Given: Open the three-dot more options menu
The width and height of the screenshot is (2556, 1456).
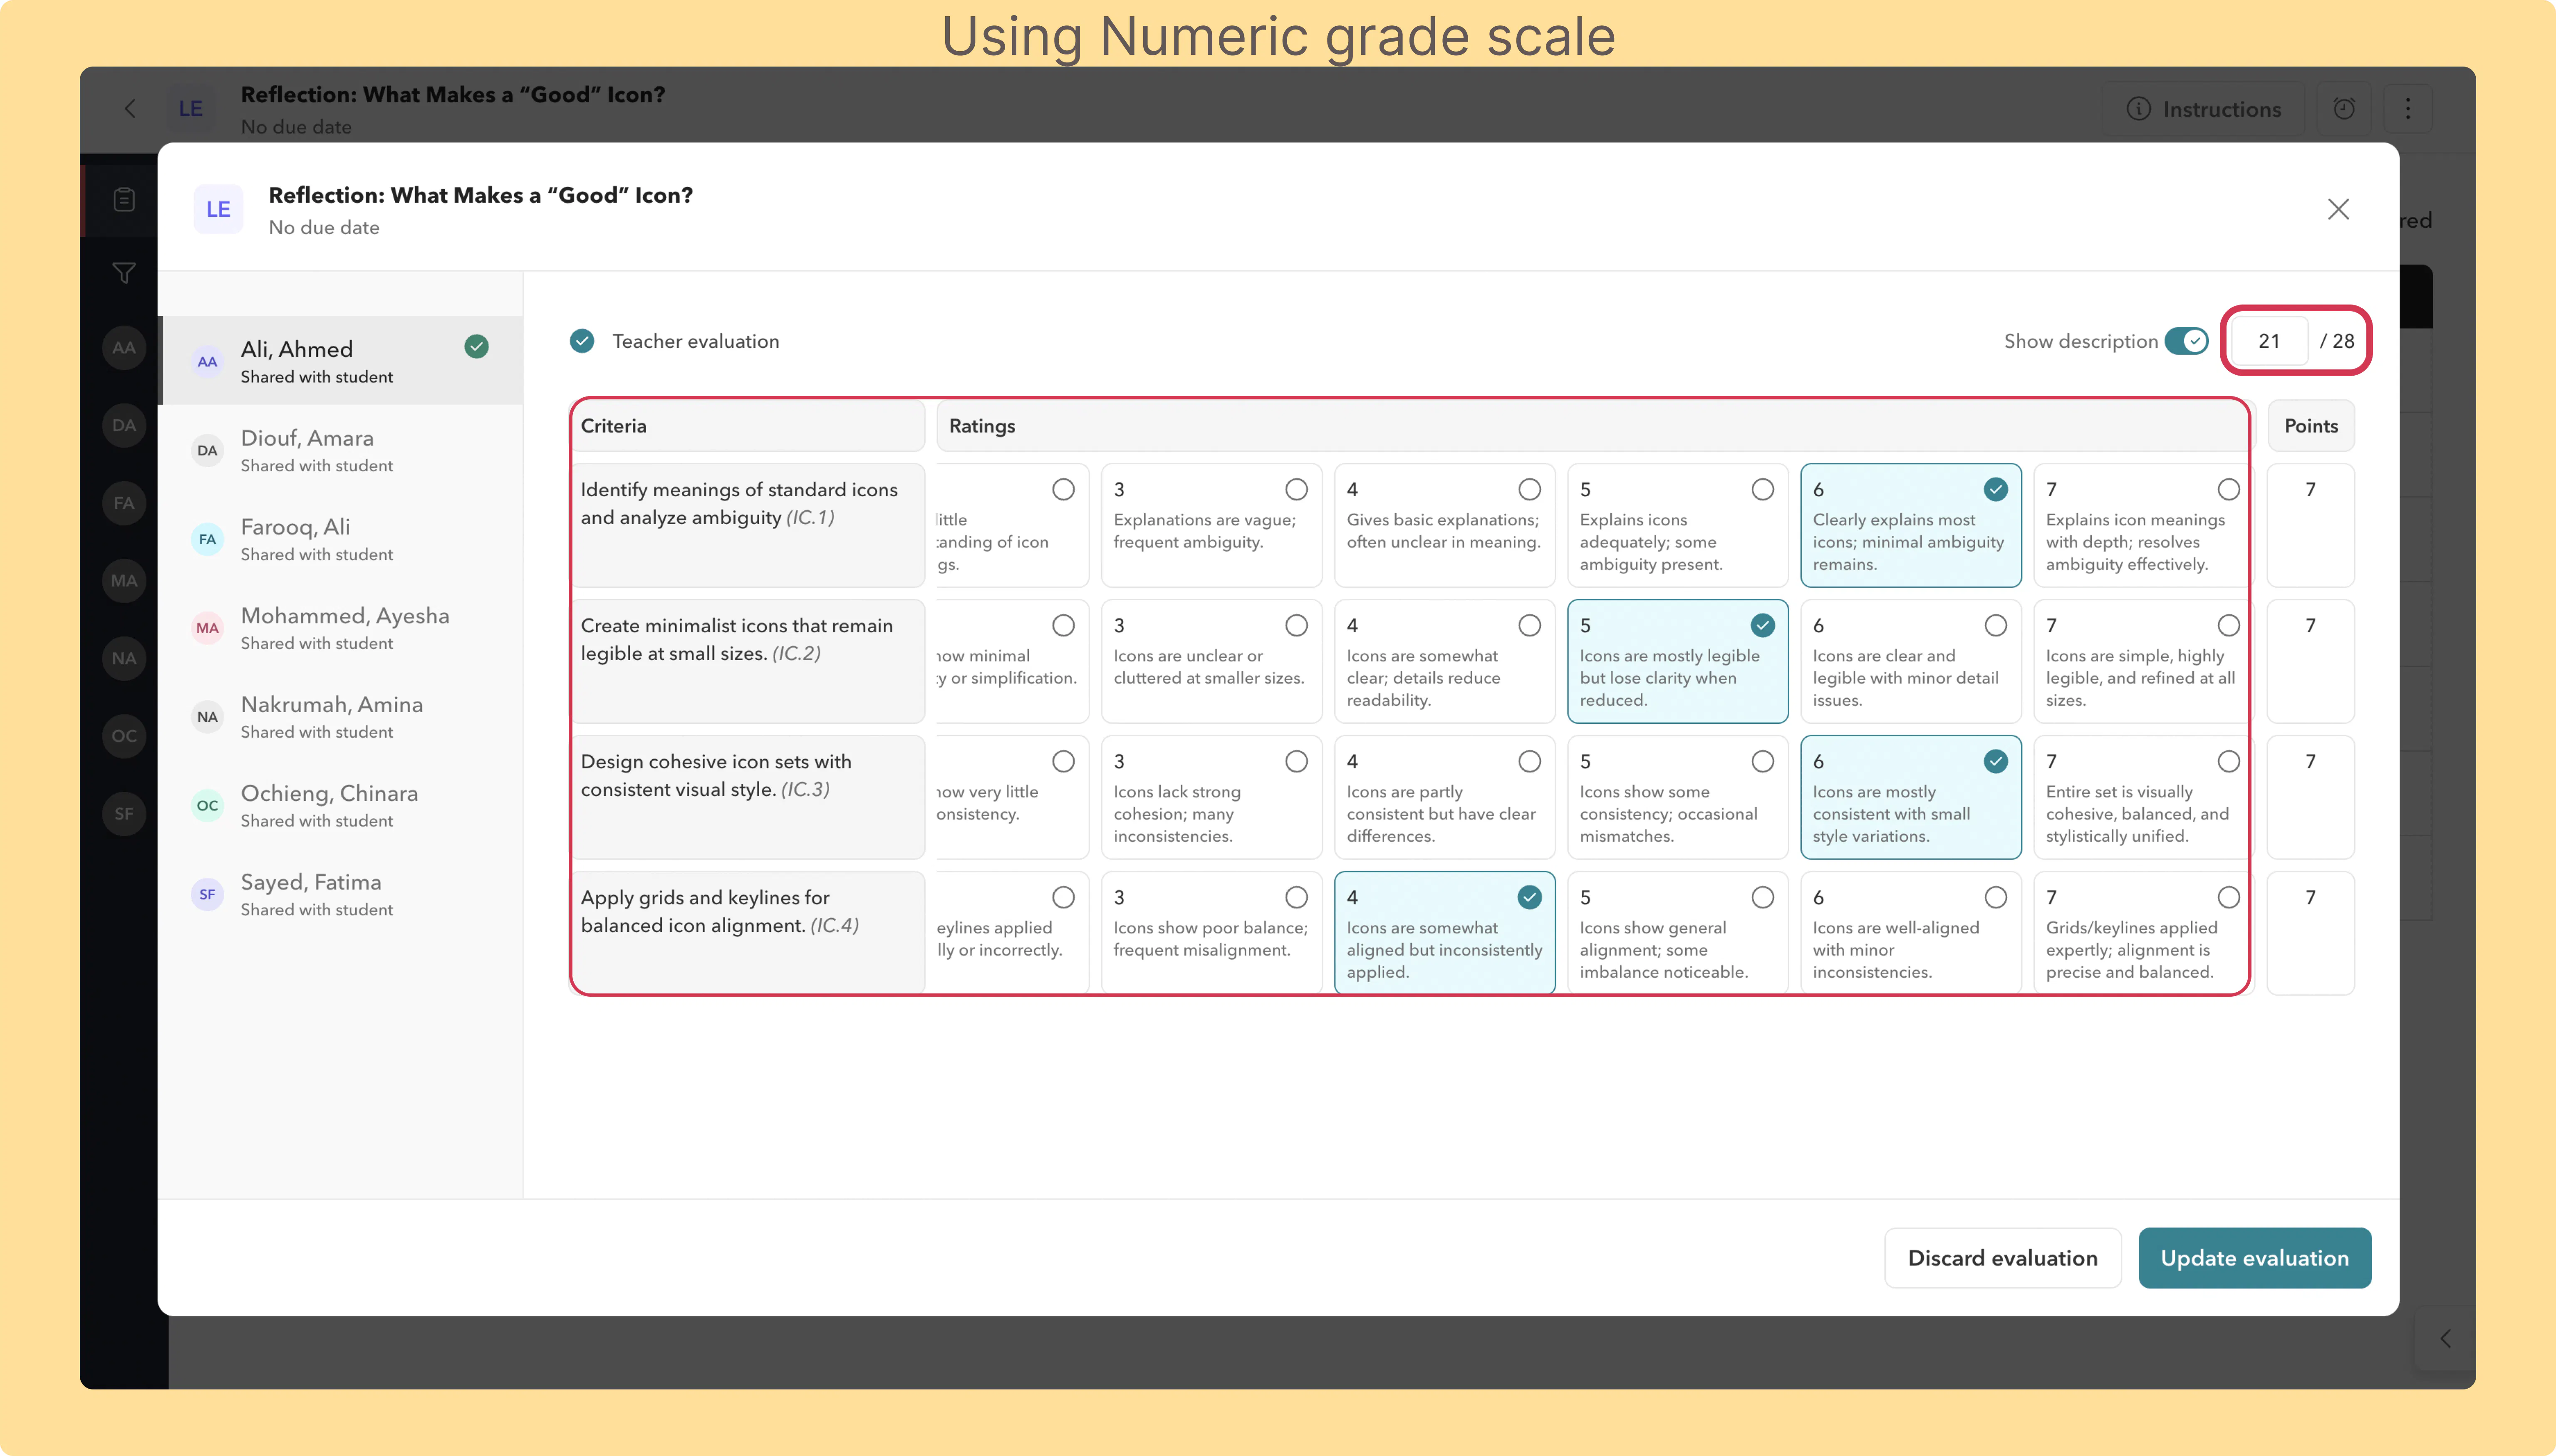Looking at the screenshot, I should click(x=2408, y=109).
